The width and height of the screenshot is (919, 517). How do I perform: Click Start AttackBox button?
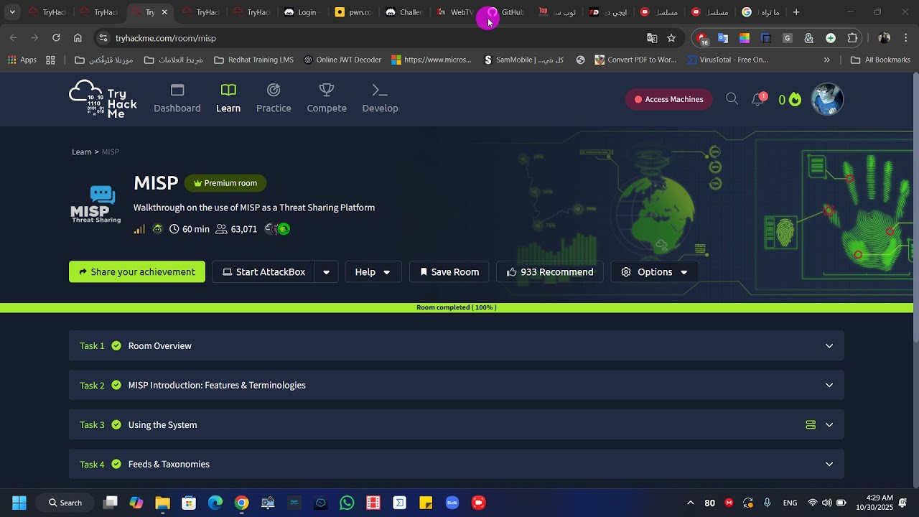tap(263, 272)
